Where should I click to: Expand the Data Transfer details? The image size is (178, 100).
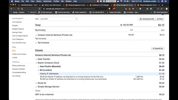[36, 59]
